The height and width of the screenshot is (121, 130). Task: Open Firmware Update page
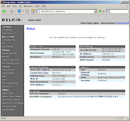[x=9, y=106]
